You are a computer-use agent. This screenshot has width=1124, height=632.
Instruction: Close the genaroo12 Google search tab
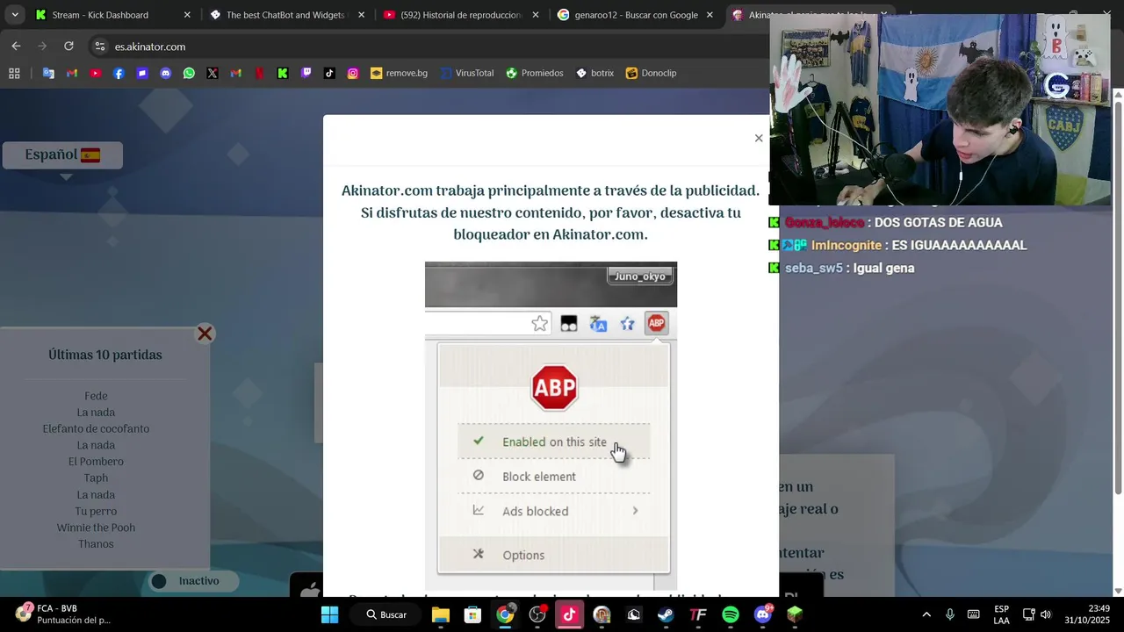click(x=710, y=15)
